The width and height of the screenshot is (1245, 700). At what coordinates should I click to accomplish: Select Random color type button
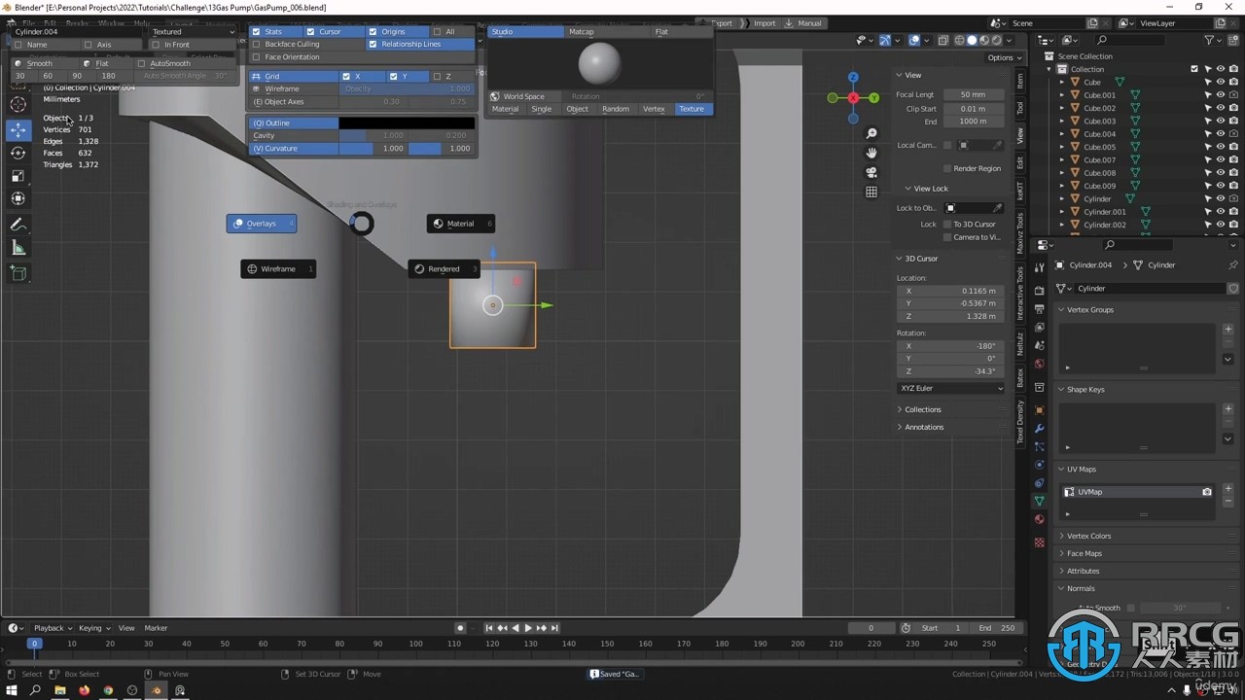point(616,109)
